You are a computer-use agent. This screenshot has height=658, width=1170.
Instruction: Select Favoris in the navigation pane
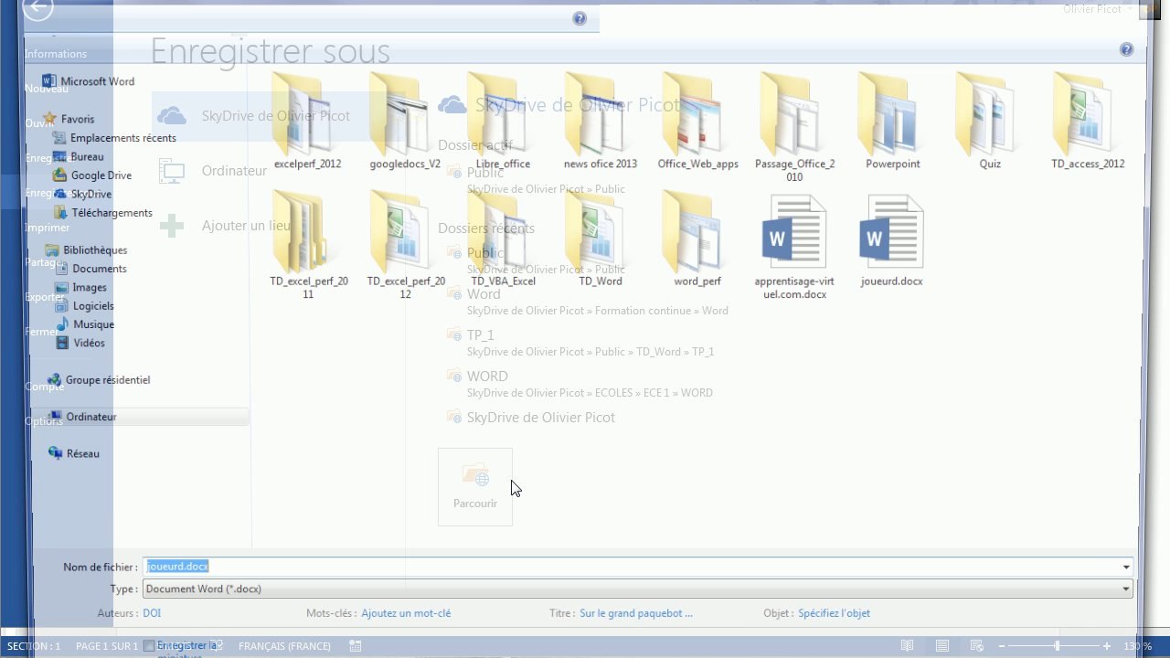click(x=69, y=119)
